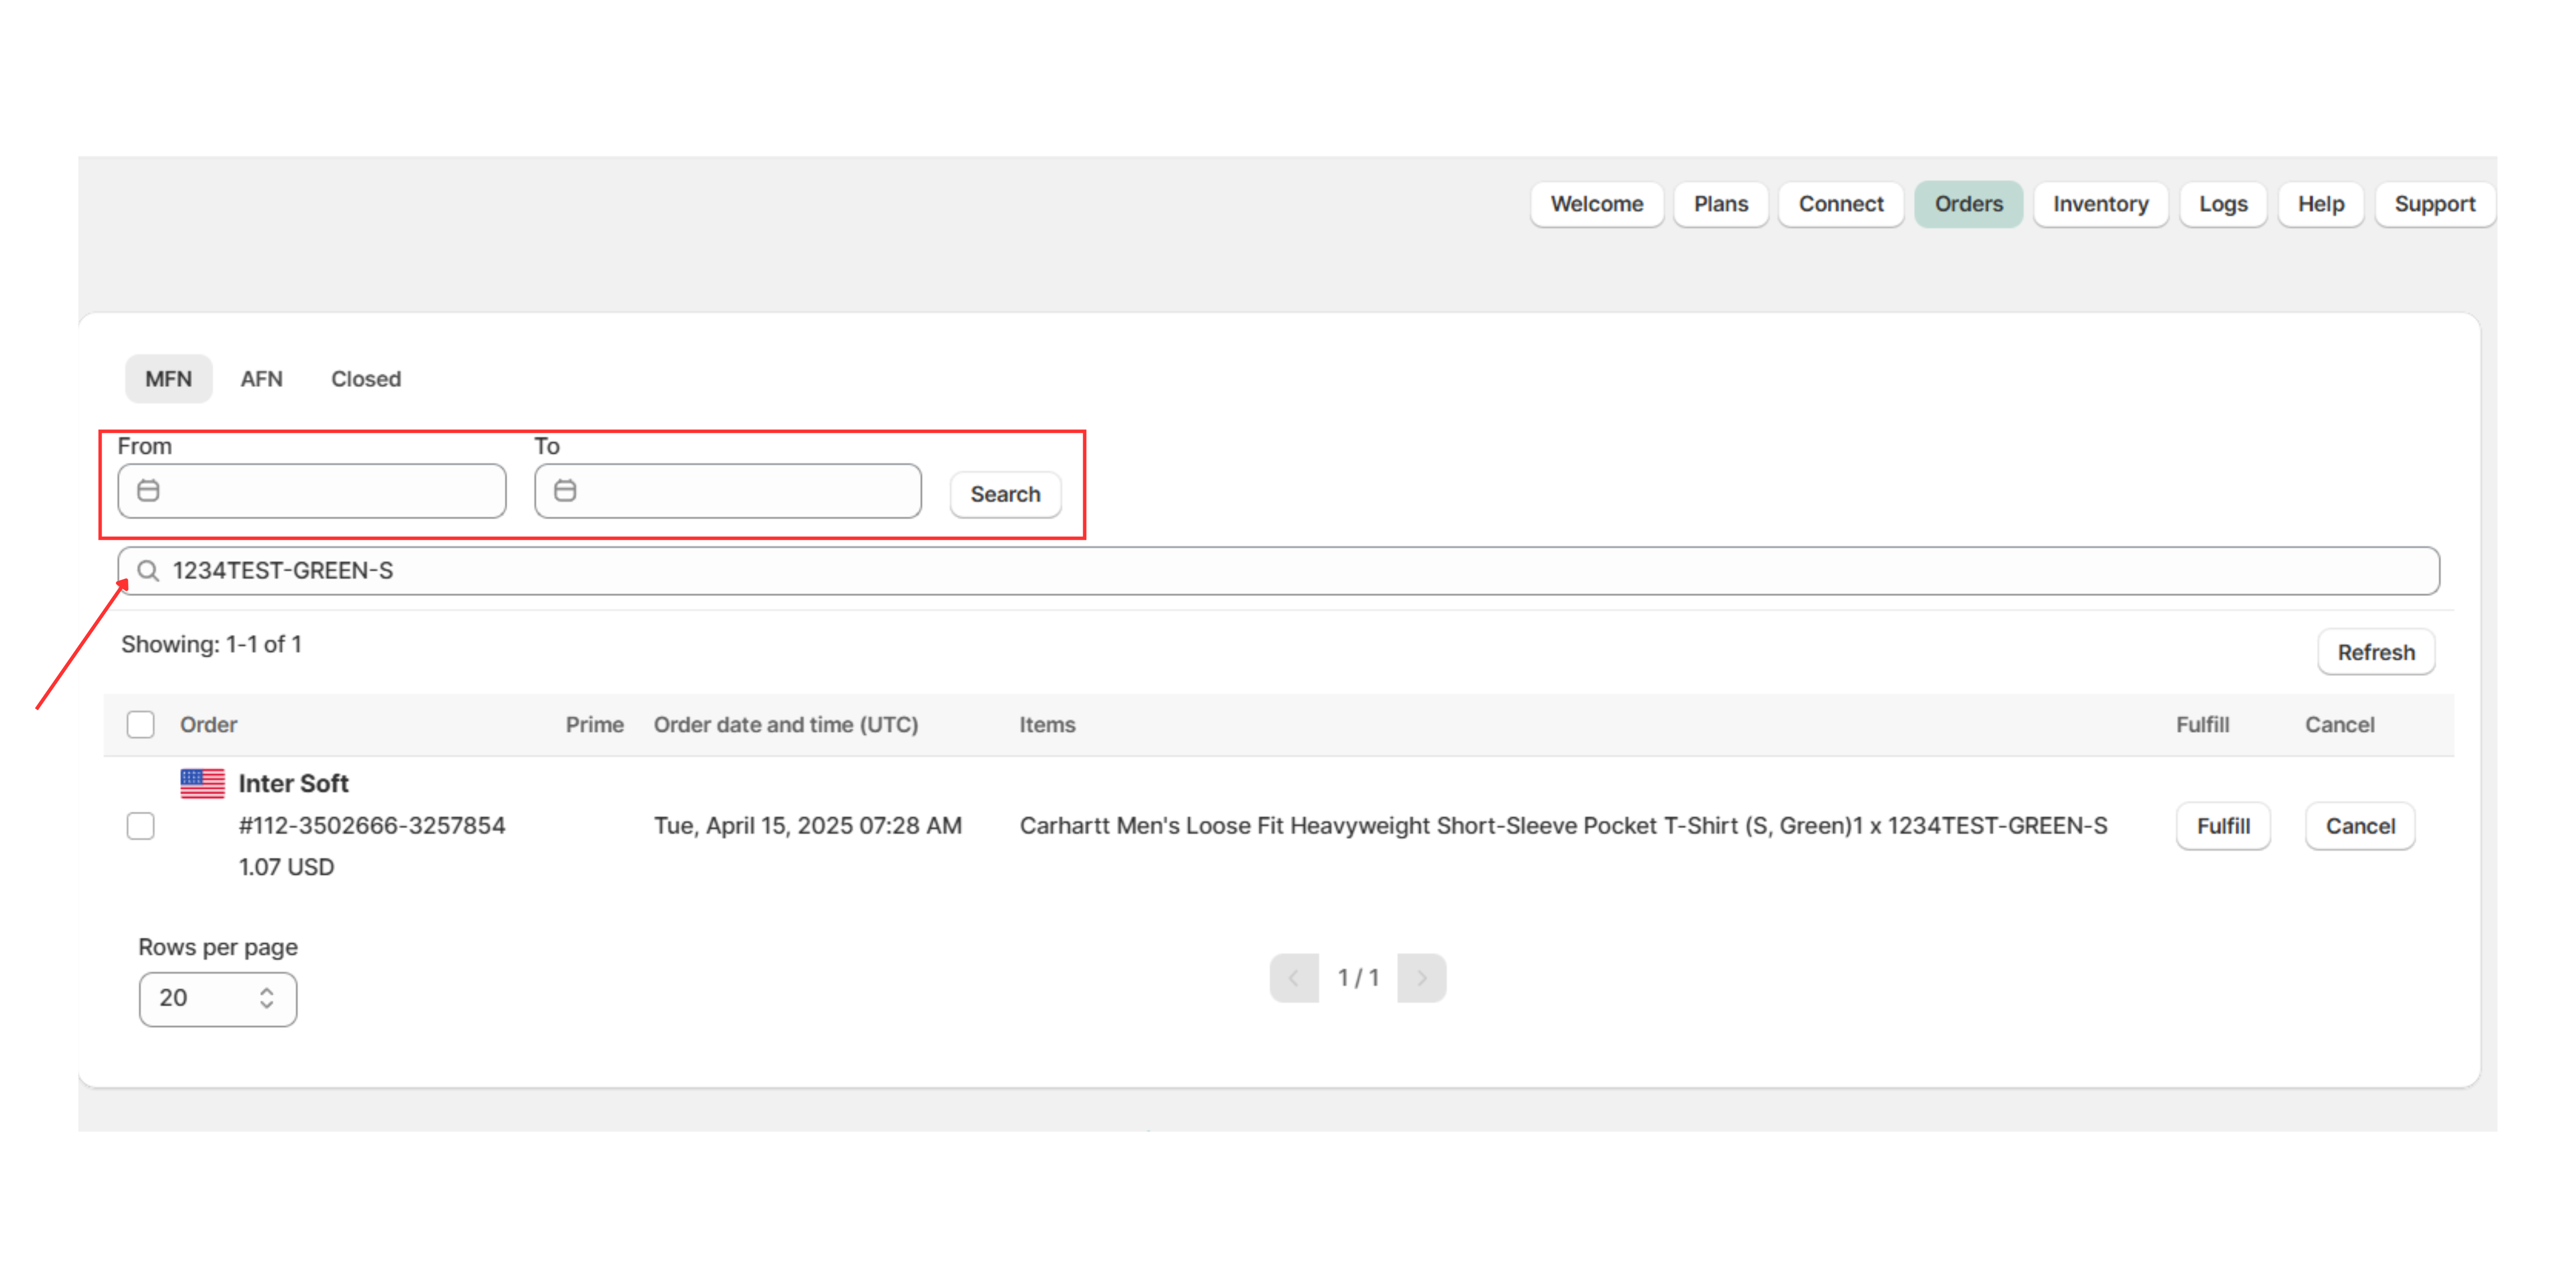Toggle the select-all orders checkbox
Image resolution: width=2576 pixels, height=1288 pixels.
141,724
